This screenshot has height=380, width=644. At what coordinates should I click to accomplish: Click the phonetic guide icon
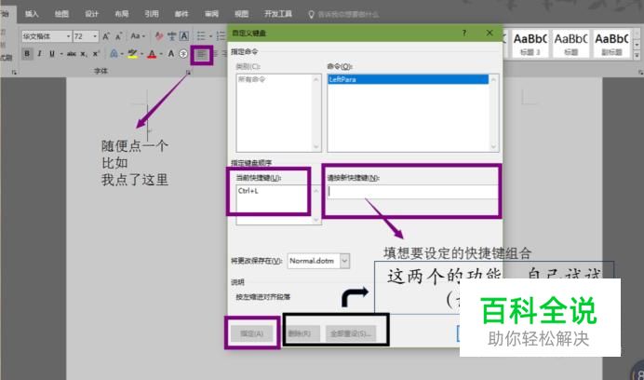pos(172,36)
